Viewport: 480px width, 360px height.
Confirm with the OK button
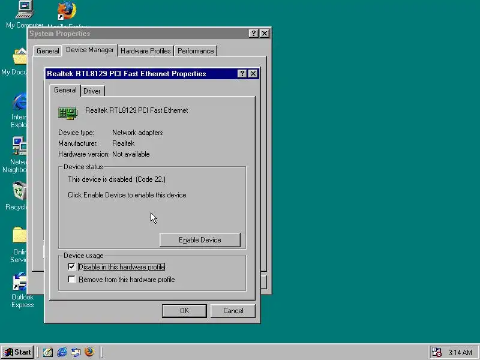tap(184, 311)
